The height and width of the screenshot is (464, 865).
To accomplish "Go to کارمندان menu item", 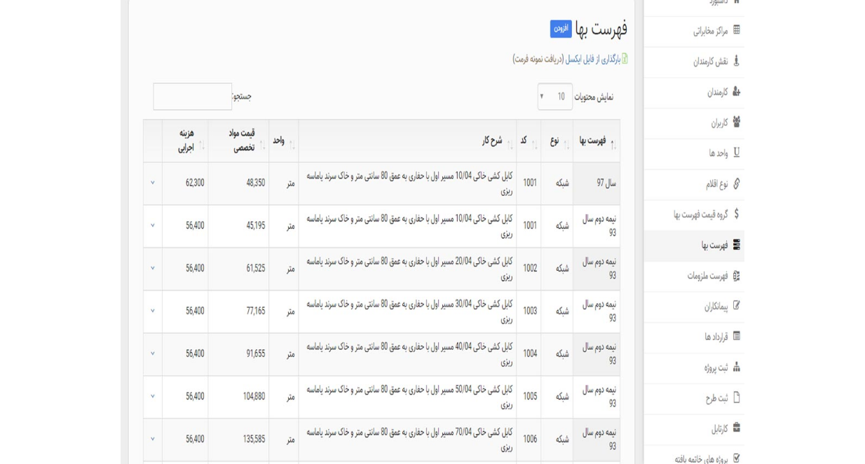I will click(694, 92).
